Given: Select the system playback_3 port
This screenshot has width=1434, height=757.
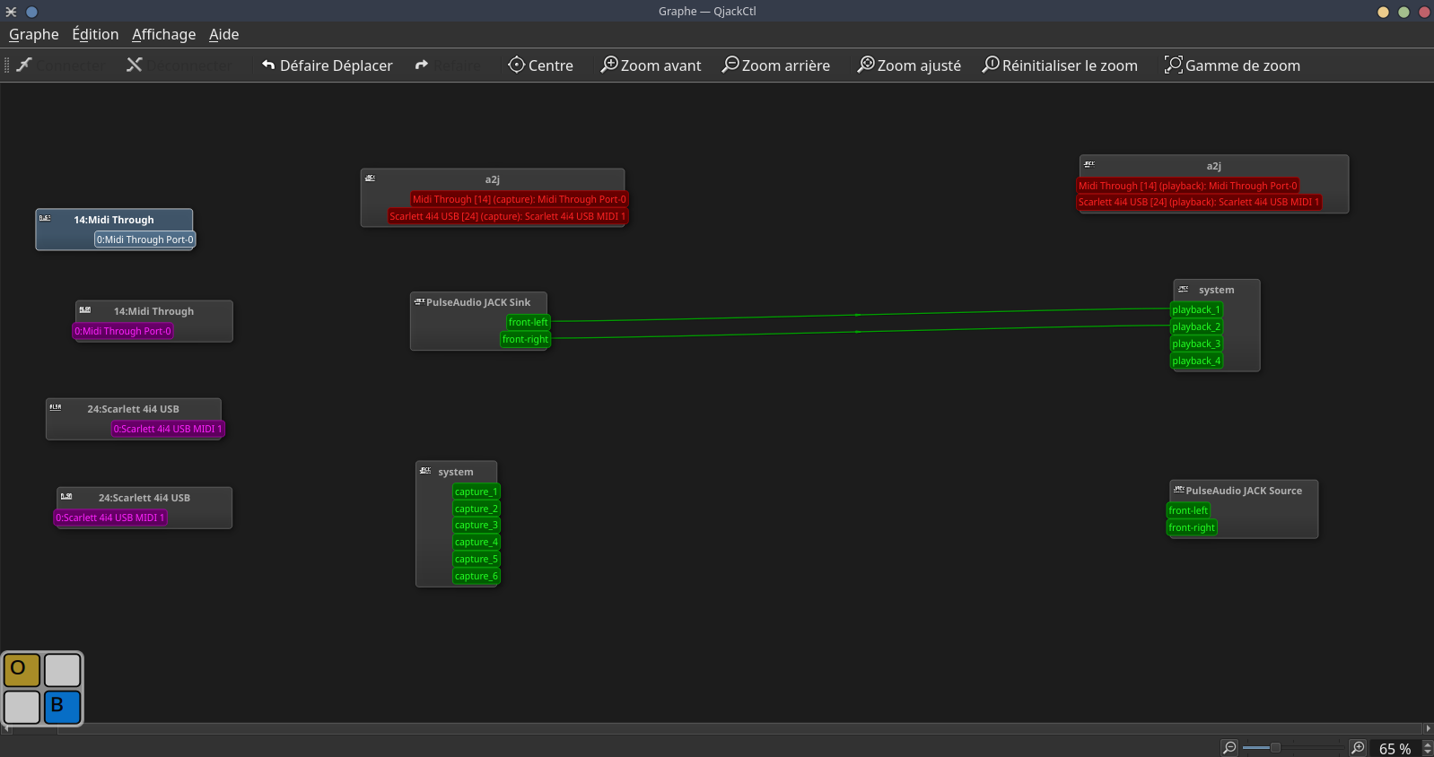Looking at the screenshot, I should coord(1195,344).
